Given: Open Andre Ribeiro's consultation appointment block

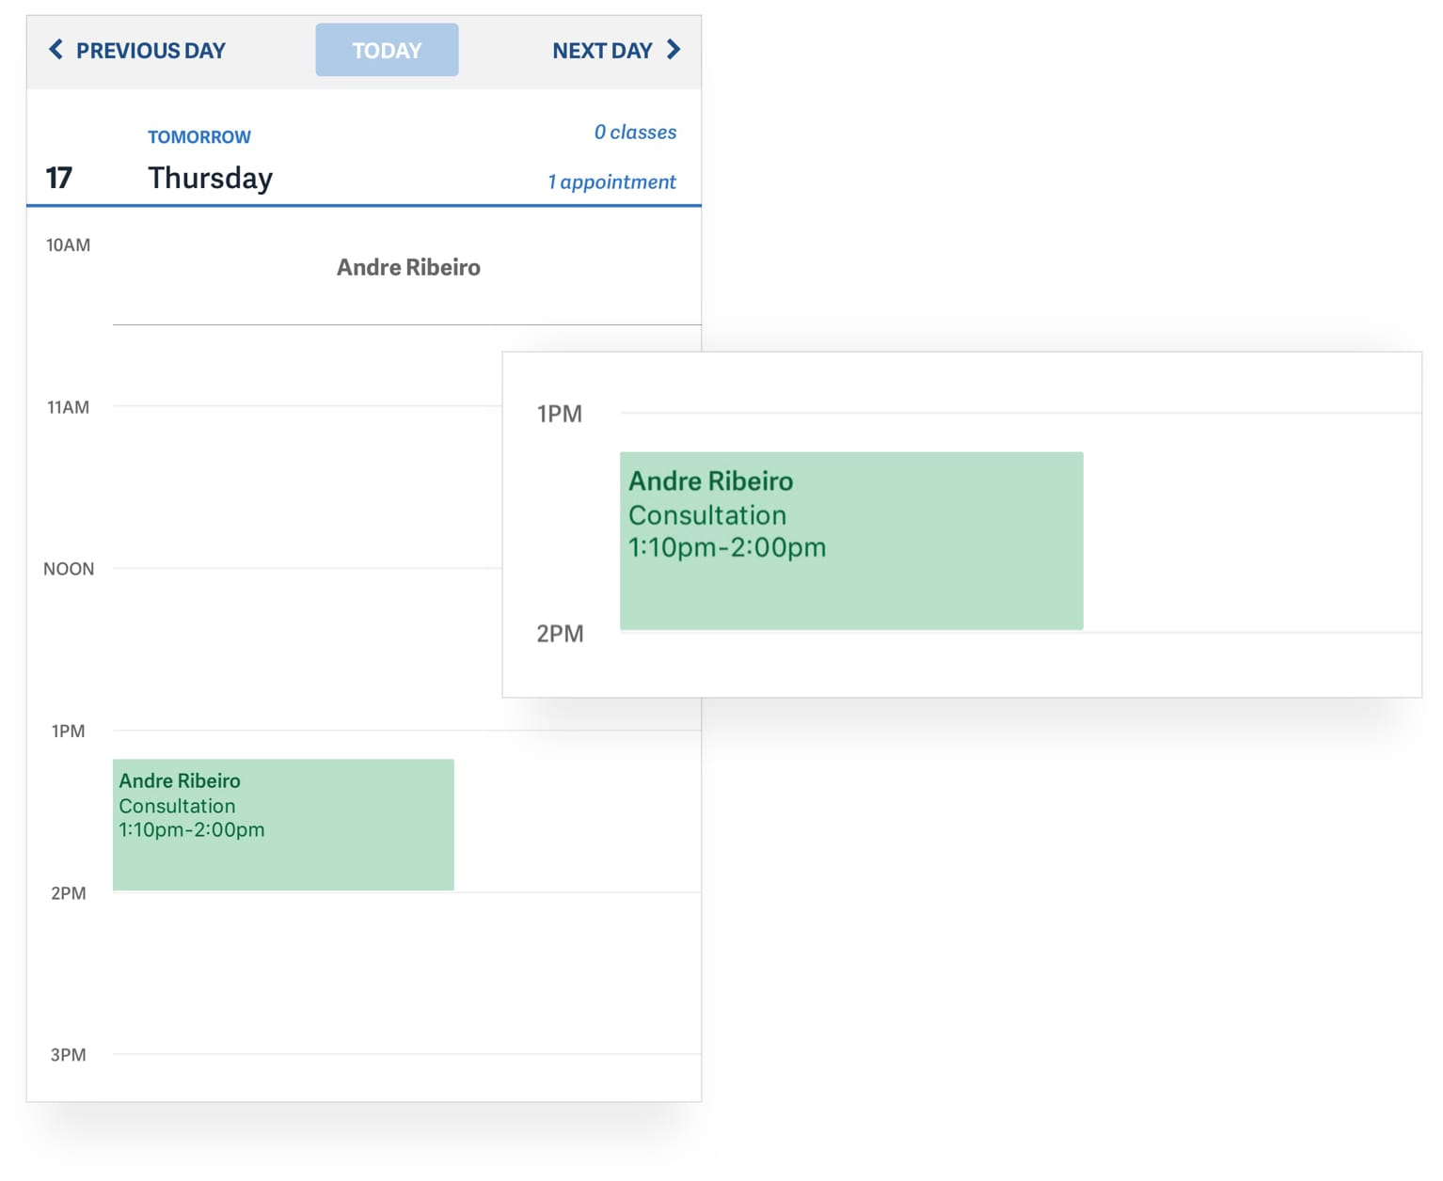Looking at the screenshot, I should coord(282,823).
